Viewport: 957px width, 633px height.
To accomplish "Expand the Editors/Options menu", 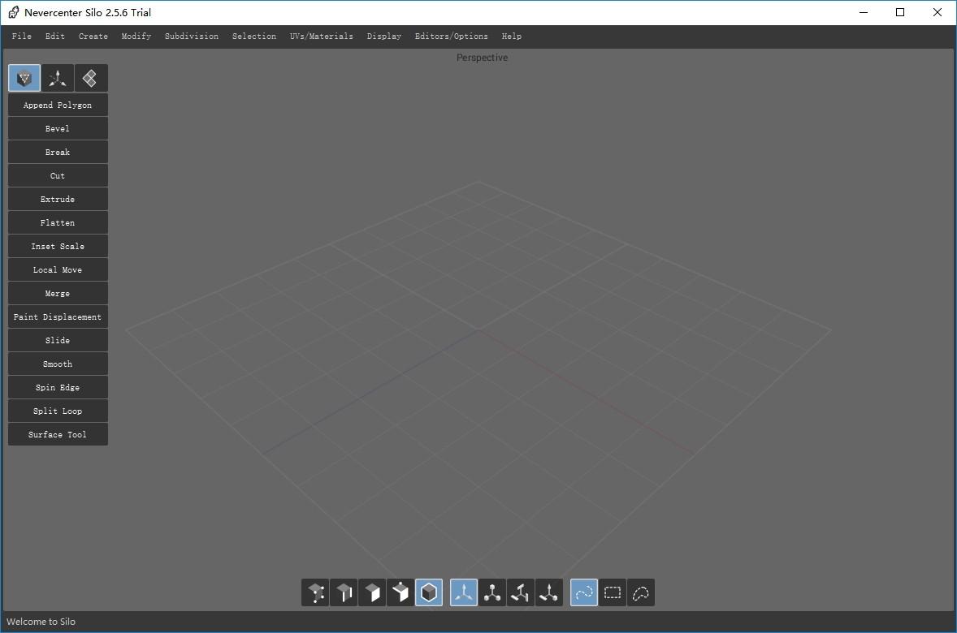I will tap(452, 36).
